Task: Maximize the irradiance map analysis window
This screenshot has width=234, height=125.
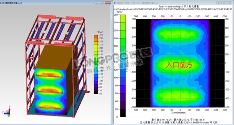Action: click(x=224, y=2)
